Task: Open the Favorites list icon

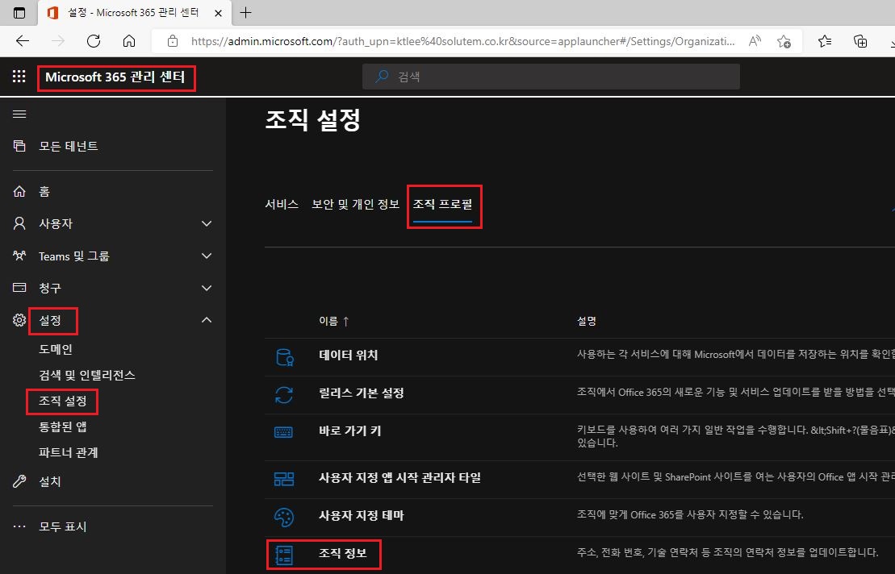Action: tap(825, 41)
